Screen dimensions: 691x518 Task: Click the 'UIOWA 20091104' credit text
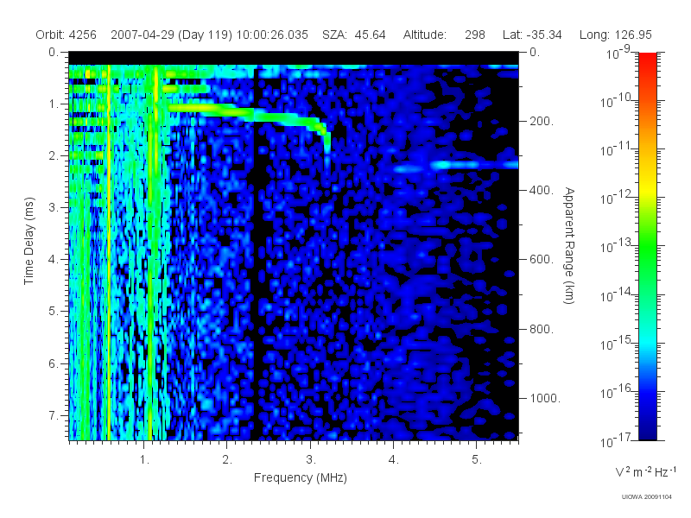pos(646,497)
